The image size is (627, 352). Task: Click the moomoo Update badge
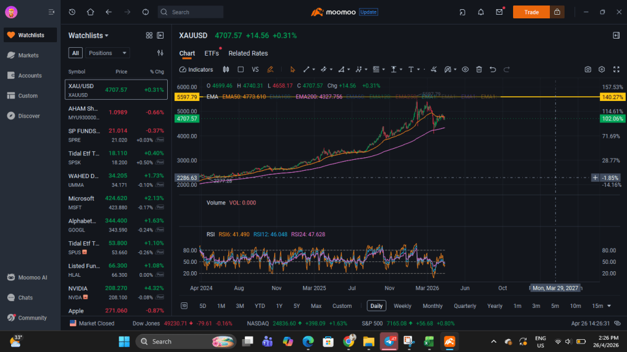tap(368, 12)
